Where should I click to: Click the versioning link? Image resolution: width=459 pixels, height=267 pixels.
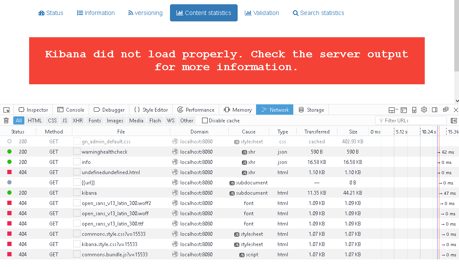pyautogui.click(x=145, y=13)
